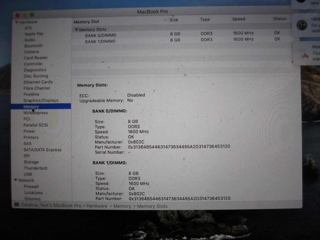Collapse the Network section in the sidebar

point(16,180)
